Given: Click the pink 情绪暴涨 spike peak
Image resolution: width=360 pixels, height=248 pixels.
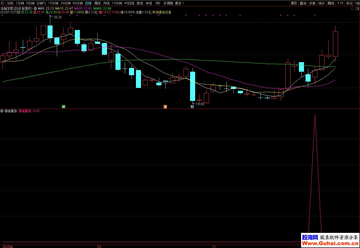Looking at the screenshot, I should pyautogui.click(x=315, y=115).
